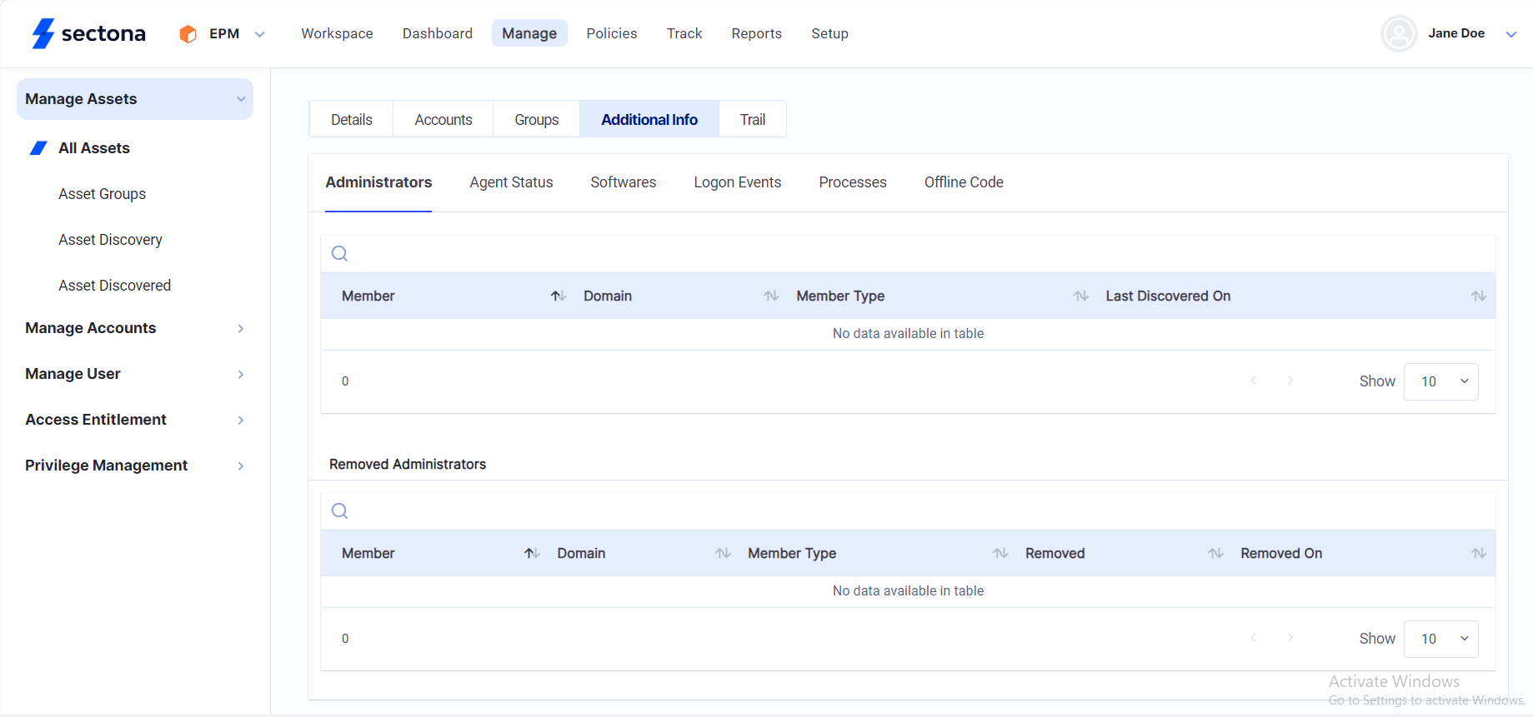The image size is (1533, 717).
Task: Expand the Privilege Management section
Action: click(240, 466)
